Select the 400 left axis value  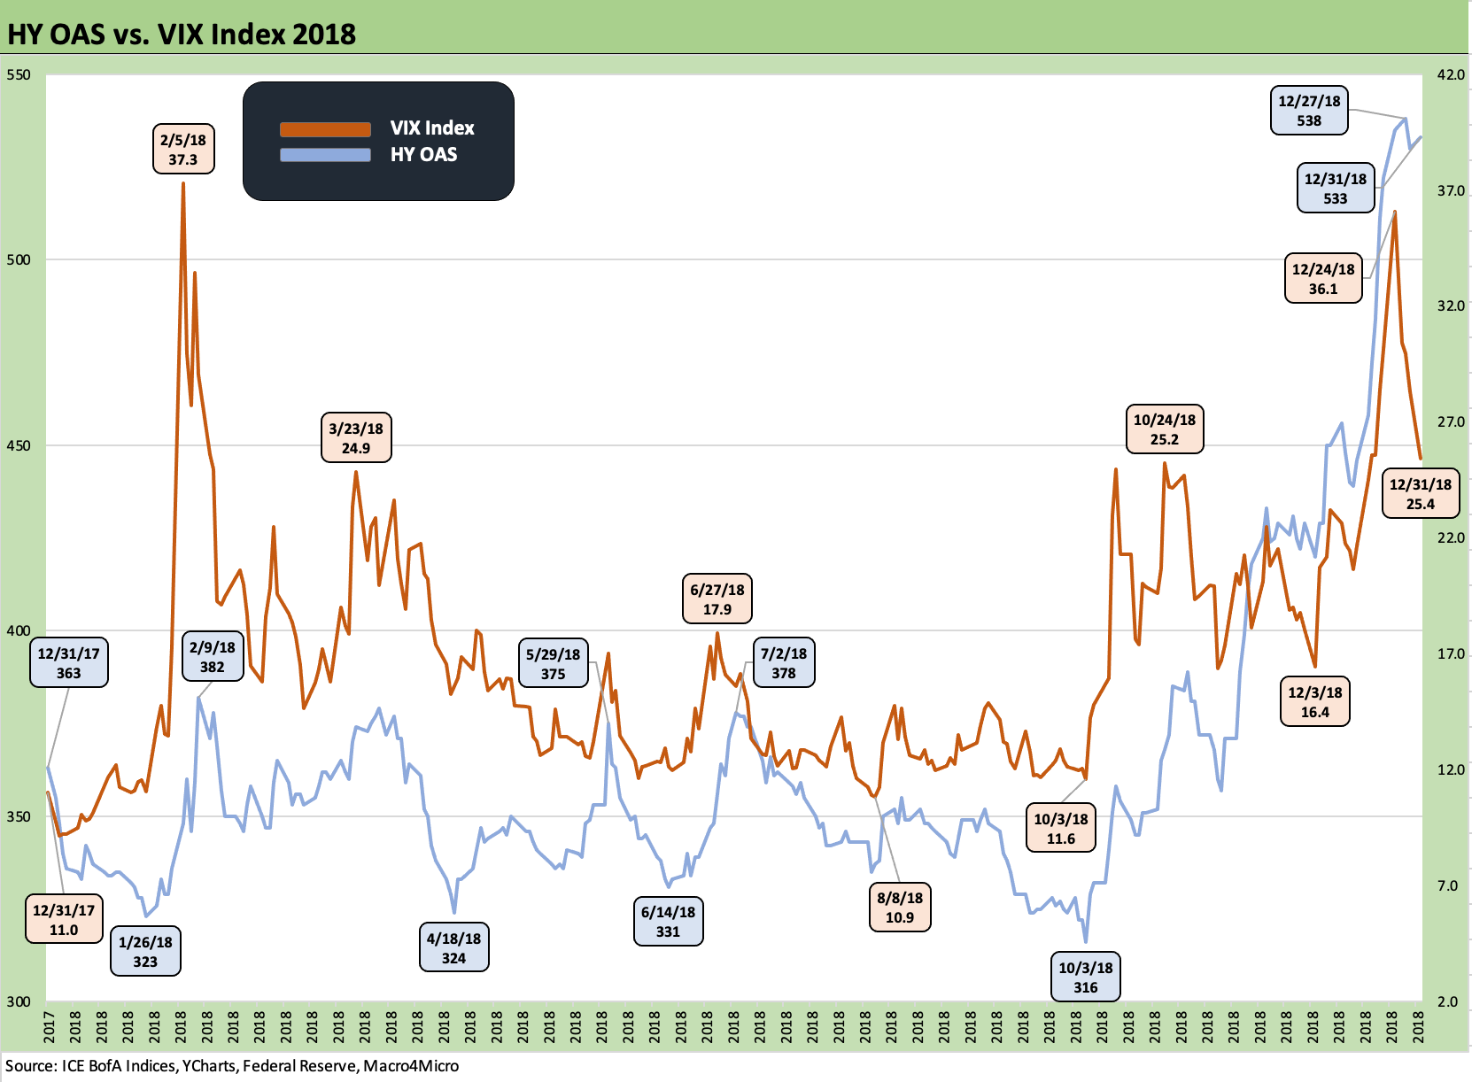click(19, 630)
